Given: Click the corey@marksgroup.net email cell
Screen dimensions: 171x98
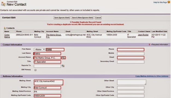Looking at the screenshot, I should pyautogui.click(x=75, y=35).
